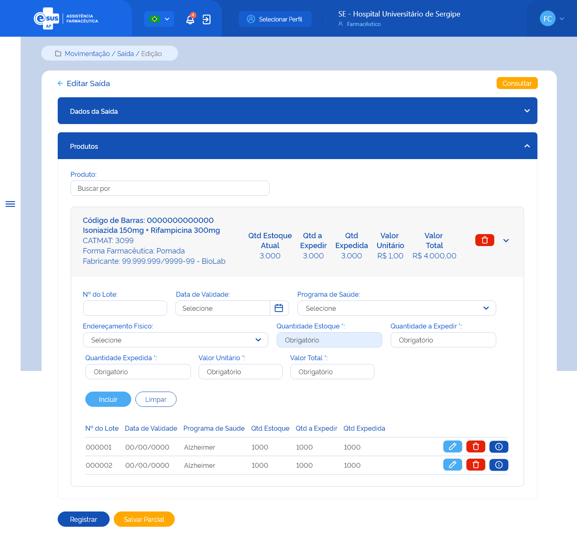This screenshot has width=577, height=556.
Task: Expand the Dados da Saída section
Action: coord(298,111)
